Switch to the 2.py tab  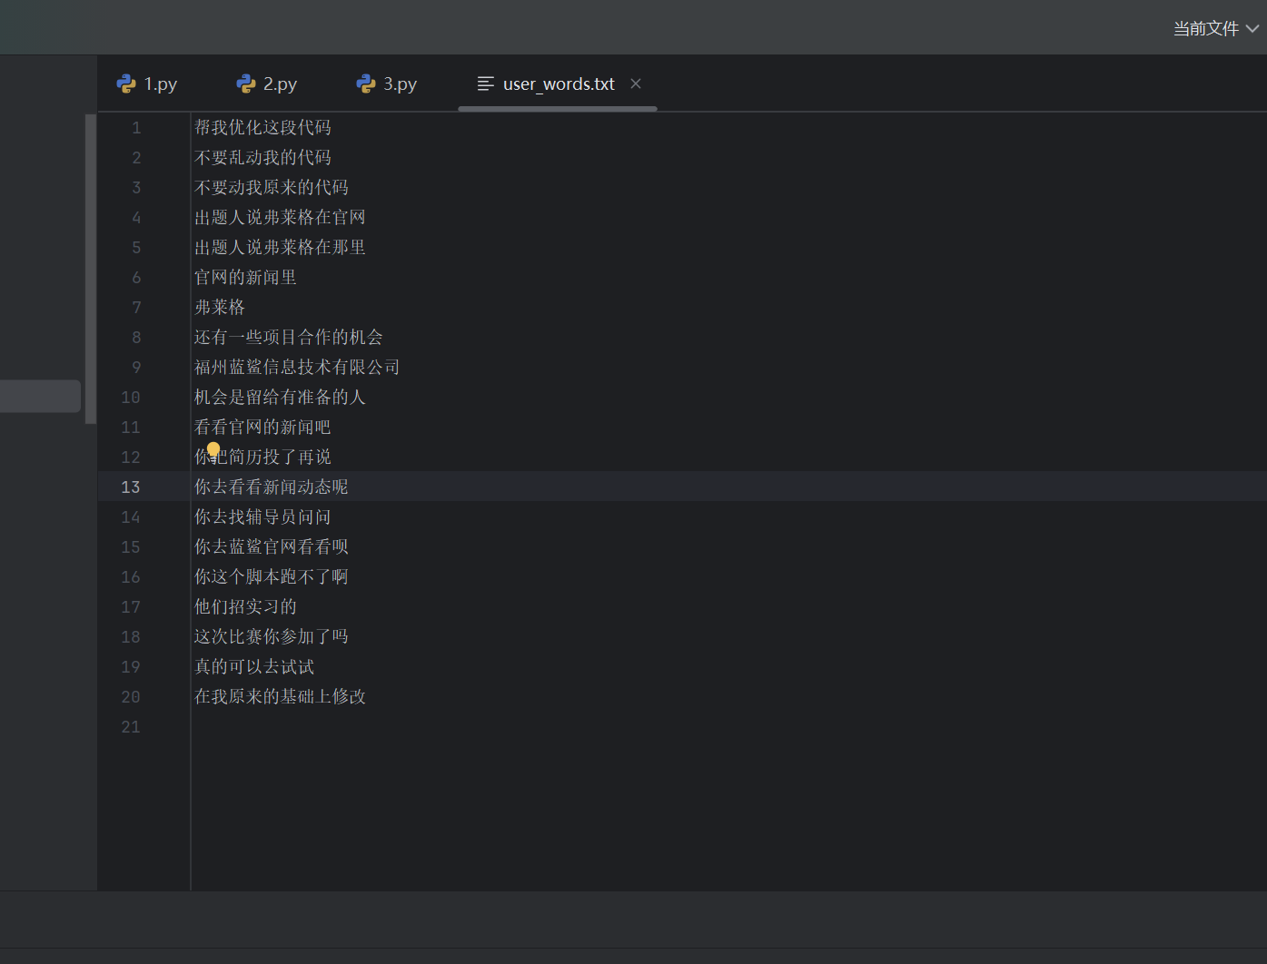[x=266, y=84]
